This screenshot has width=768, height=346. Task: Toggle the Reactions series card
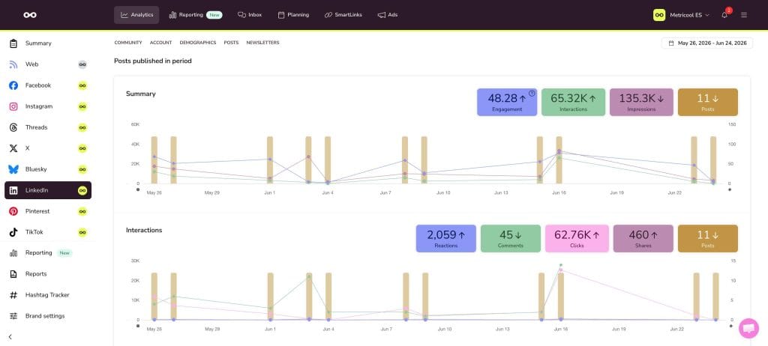point(445,238)
